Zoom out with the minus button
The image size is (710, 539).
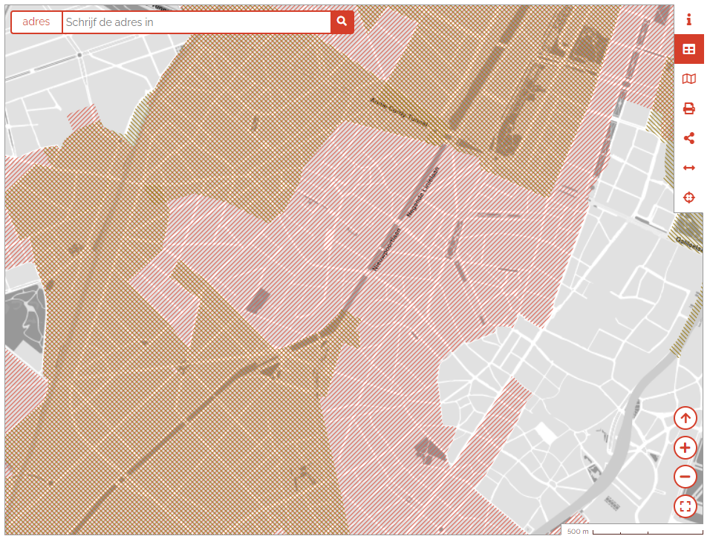pos(685,477)
